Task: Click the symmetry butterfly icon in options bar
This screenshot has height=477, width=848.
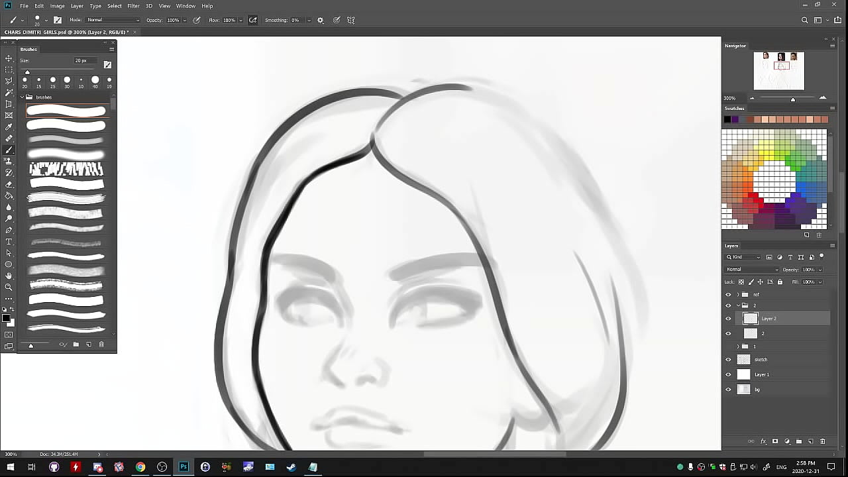Action: pyautogui.click(x=351, y=20)
